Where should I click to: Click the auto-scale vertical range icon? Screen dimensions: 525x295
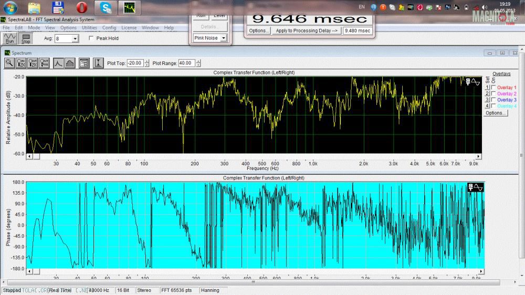[98, 63]
